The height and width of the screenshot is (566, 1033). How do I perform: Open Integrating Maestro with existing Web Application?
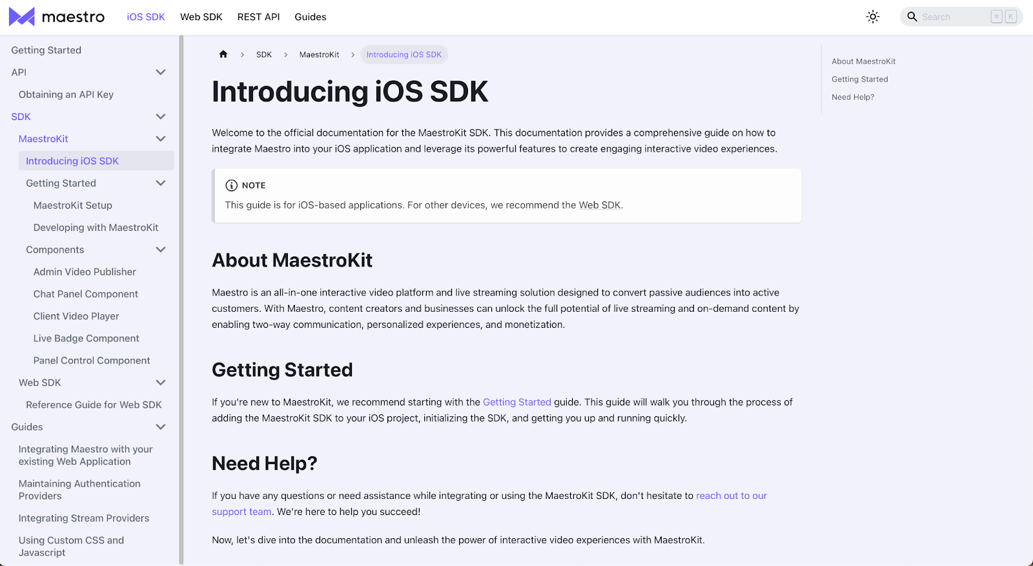coord(86,455)
